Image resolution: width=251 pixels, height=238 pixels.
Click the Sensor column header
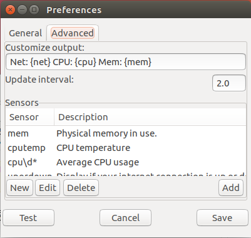(x=30, y=117)
